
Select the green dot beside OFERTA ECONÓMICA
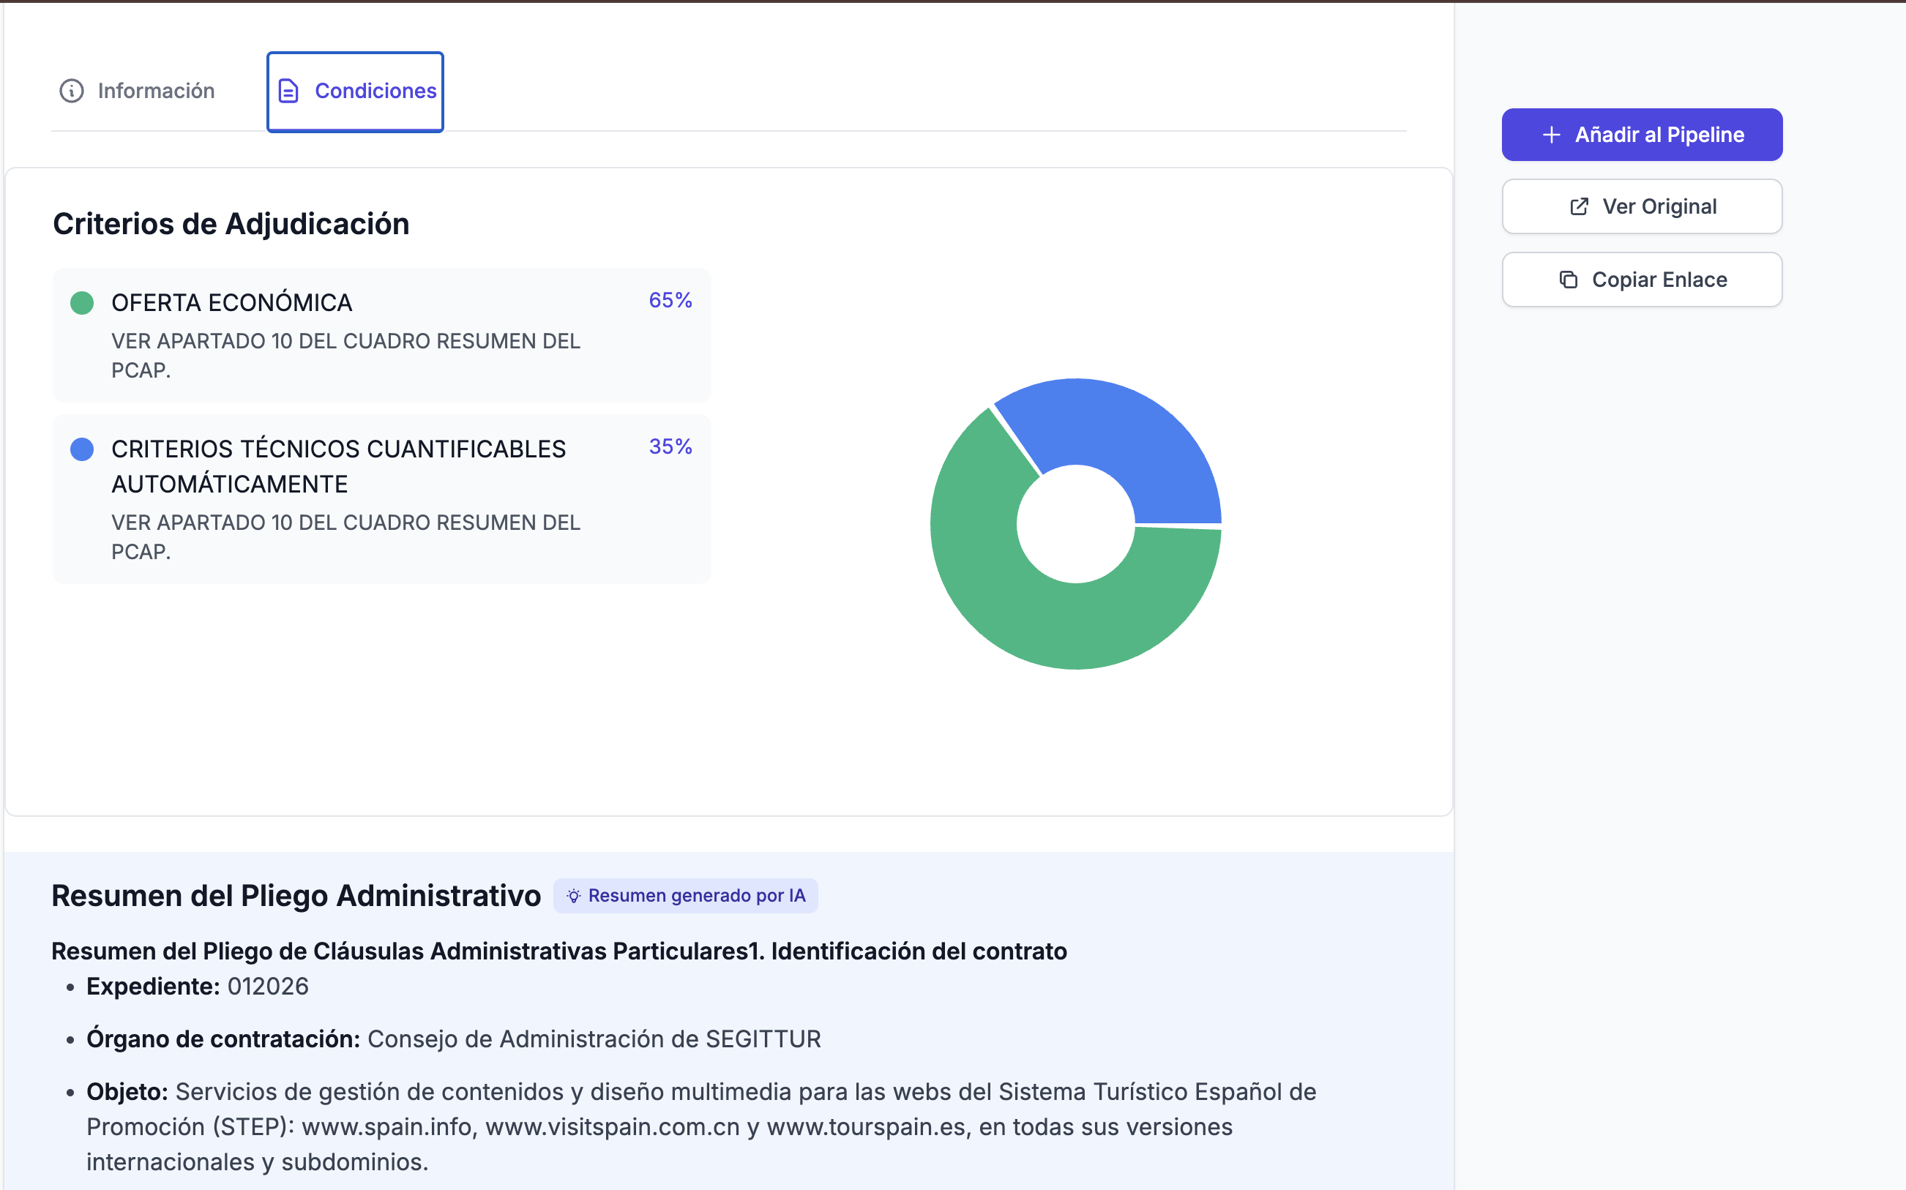tap(81, 302)
